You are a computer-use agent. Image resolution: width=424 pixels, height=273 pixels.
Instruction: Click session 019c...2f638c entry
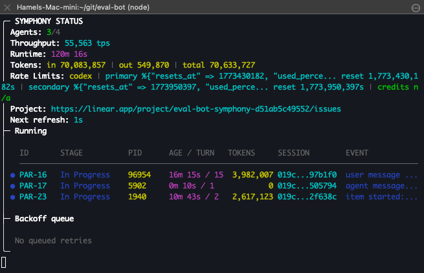click(x=307, y=197)
